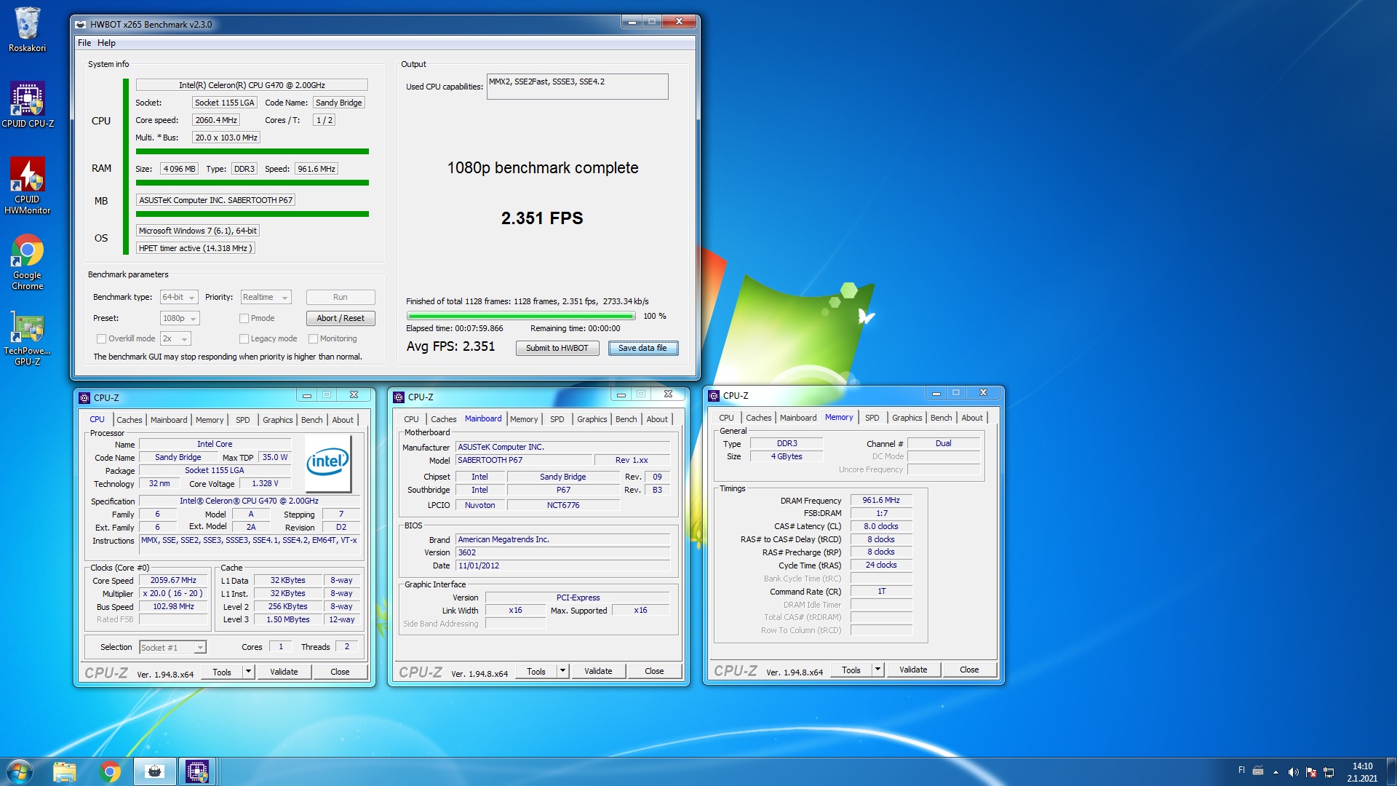
Task: Click the CPU-Z title icon in the CPU tab window
Action: tap(84, 397)
